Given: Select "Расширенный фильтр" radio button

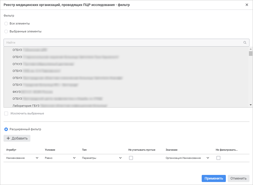Looking at the screenshot, I should pyautogui.click(x=6, y=129).
